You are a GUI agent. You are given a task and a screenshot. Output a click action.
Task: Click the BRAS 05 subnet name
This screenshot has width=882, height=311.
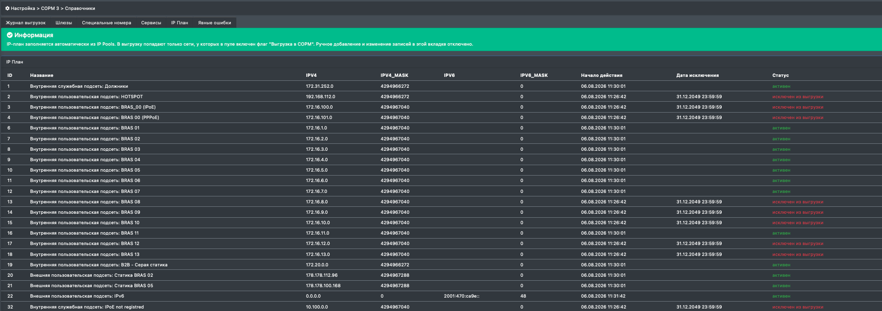point(85,170)
